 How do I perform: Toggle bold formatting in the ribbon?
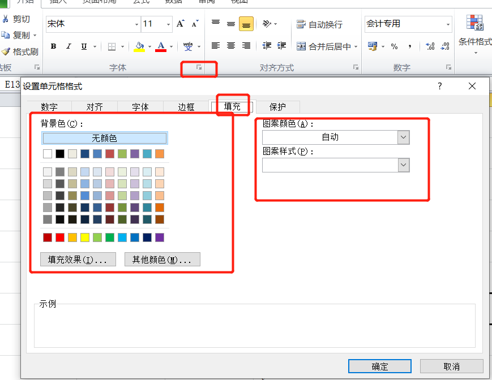click(x=53, y=46)
